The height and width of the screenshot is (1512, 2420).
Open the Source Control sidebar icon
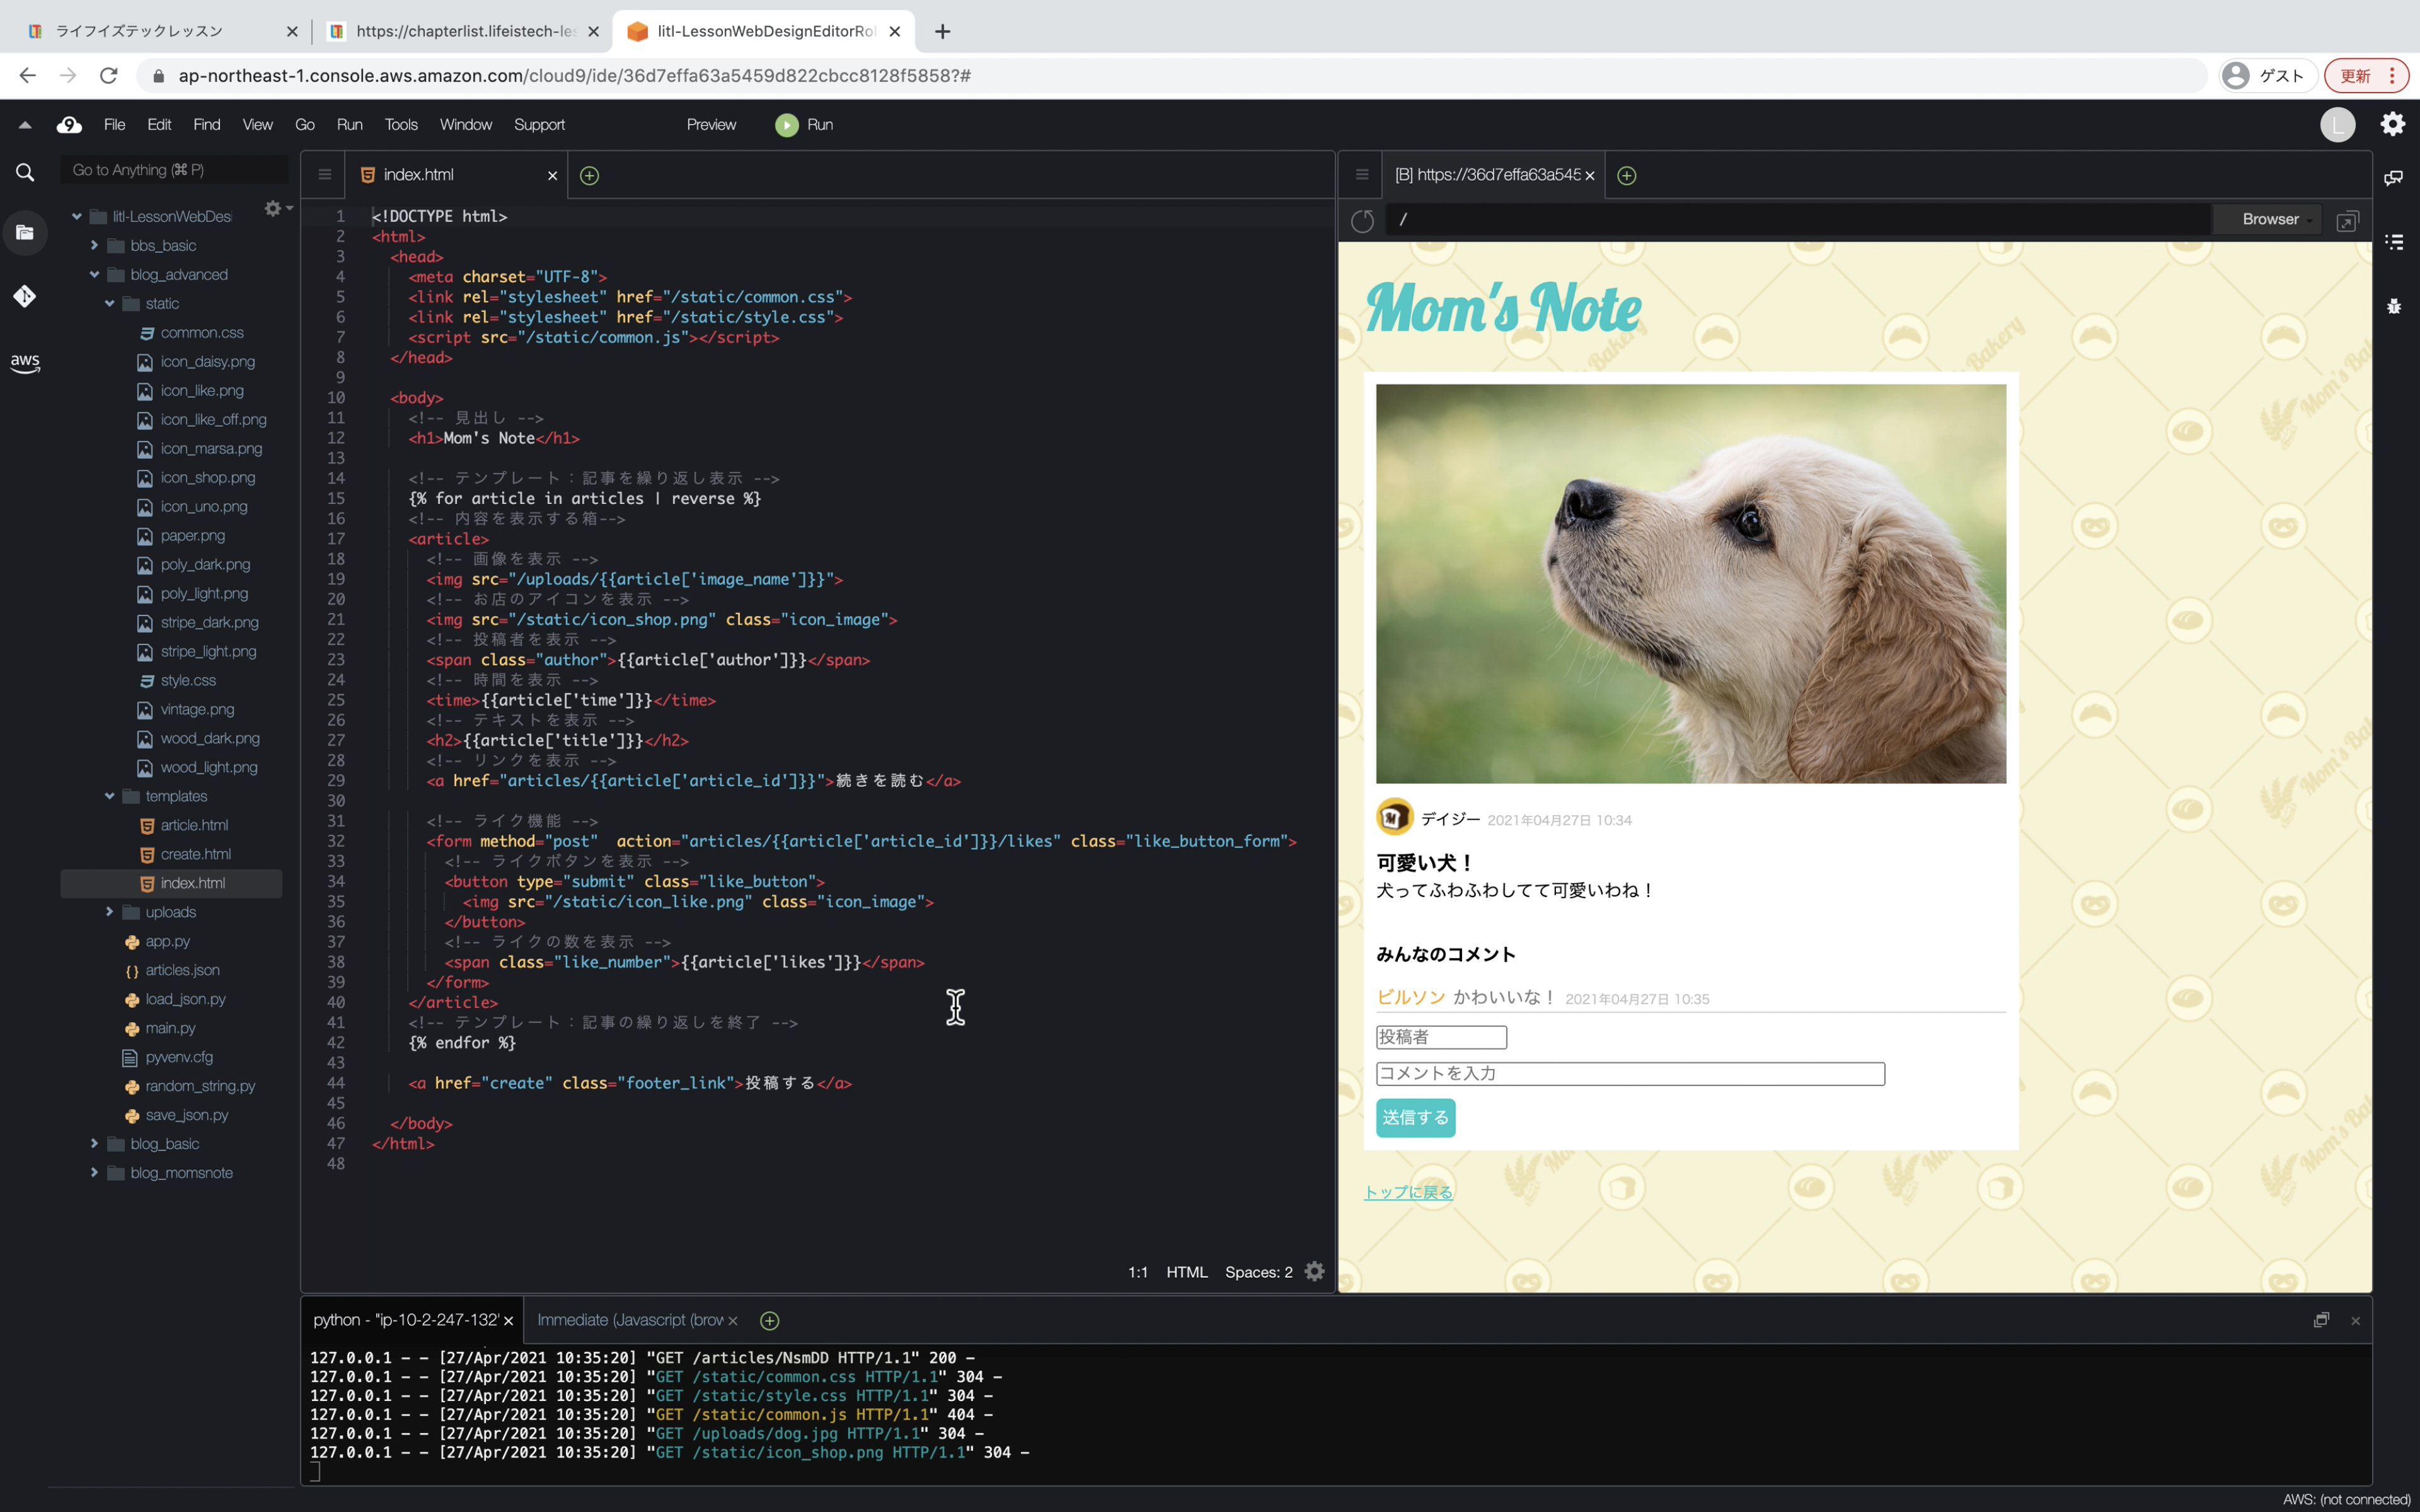25,296
